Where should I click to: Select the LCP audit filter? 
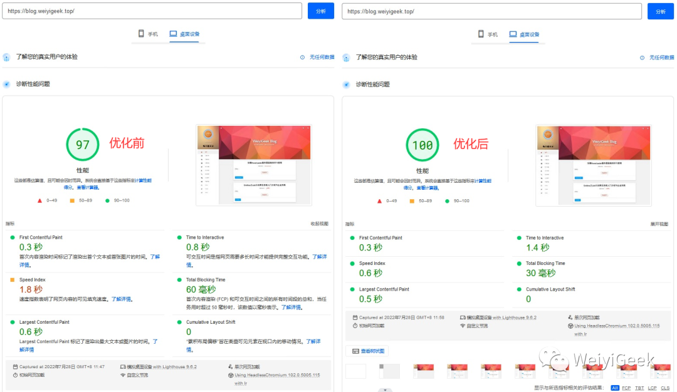(653, 388)
